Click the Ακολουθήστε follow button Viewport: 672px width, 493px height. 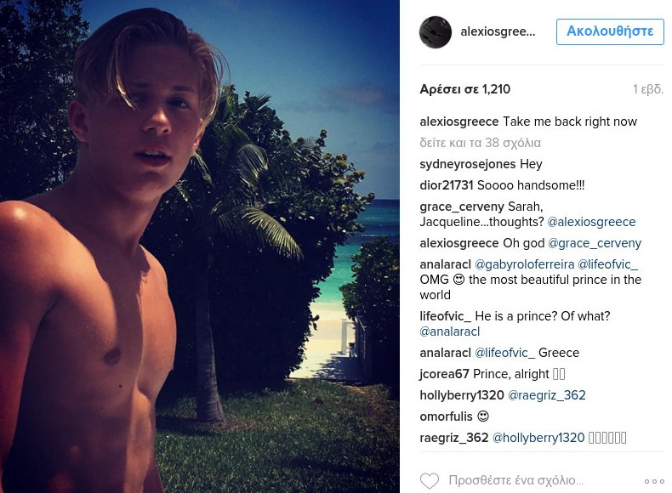point(610,31)
